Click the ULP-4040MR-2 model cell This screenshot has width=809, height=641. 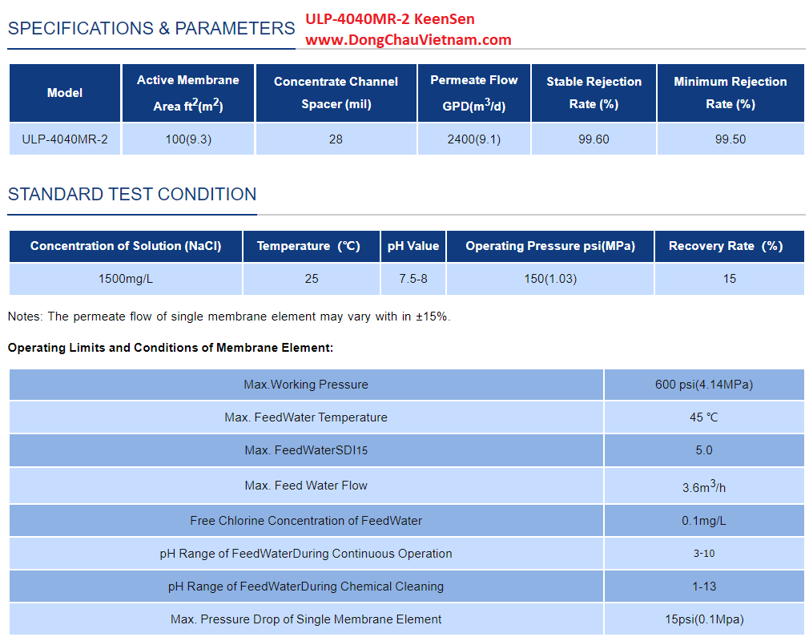(x=65, y=139)
